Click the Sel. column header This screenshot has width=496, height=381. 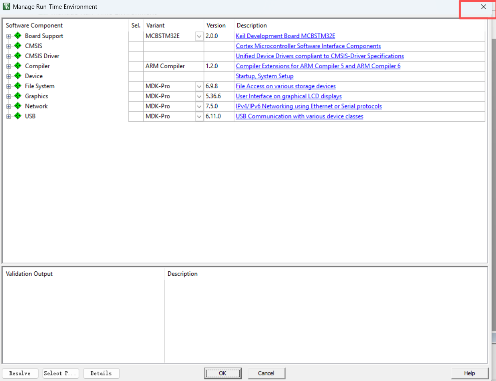pos(136,25)
